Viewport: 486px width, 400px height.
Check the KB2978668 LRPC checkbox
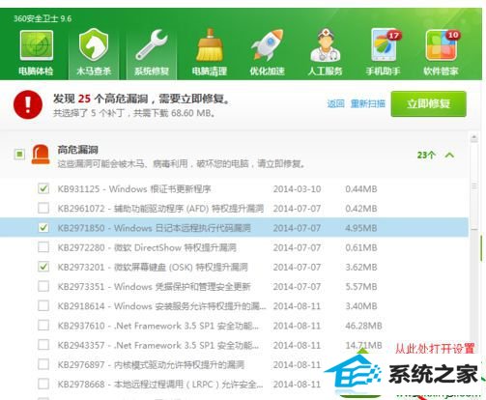[x=43, y=384]
